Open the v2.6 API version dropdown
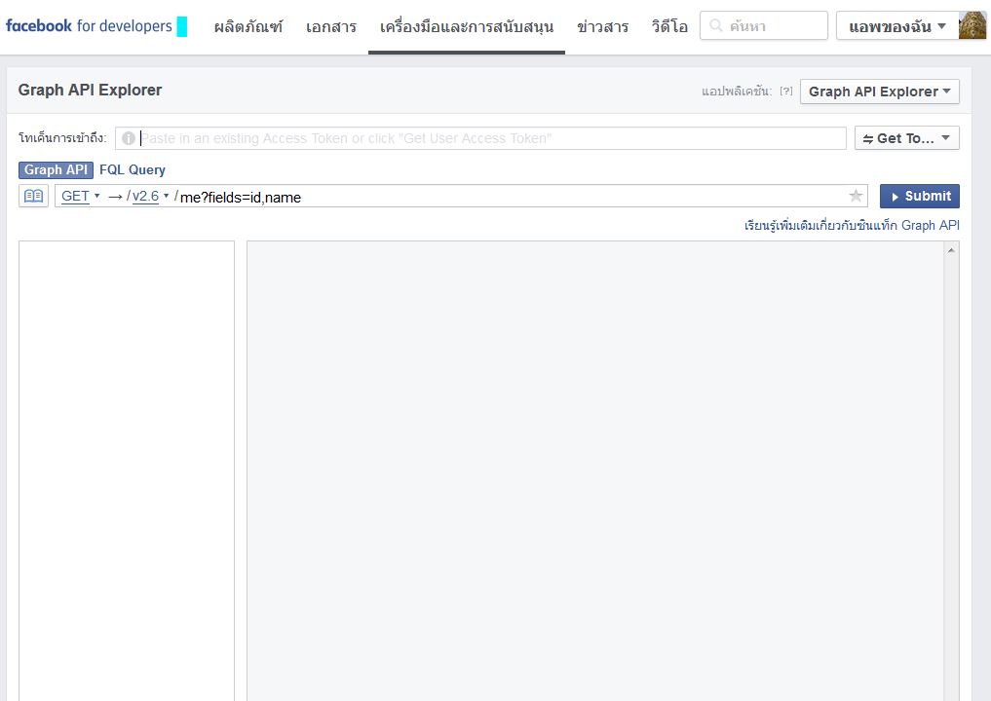Image resolution: width=991 pixels, height=701 pixels. (x=148, y=196)
